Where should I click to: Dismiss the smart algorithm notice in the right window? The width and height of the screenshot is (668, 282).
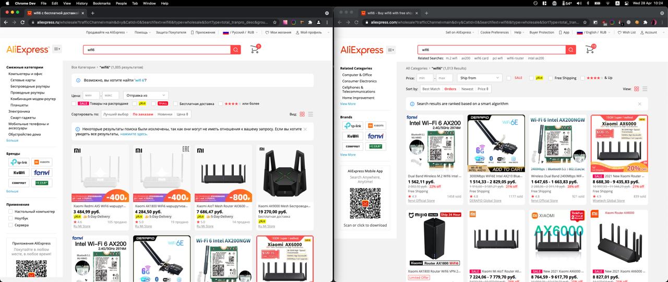click(640, 103)
